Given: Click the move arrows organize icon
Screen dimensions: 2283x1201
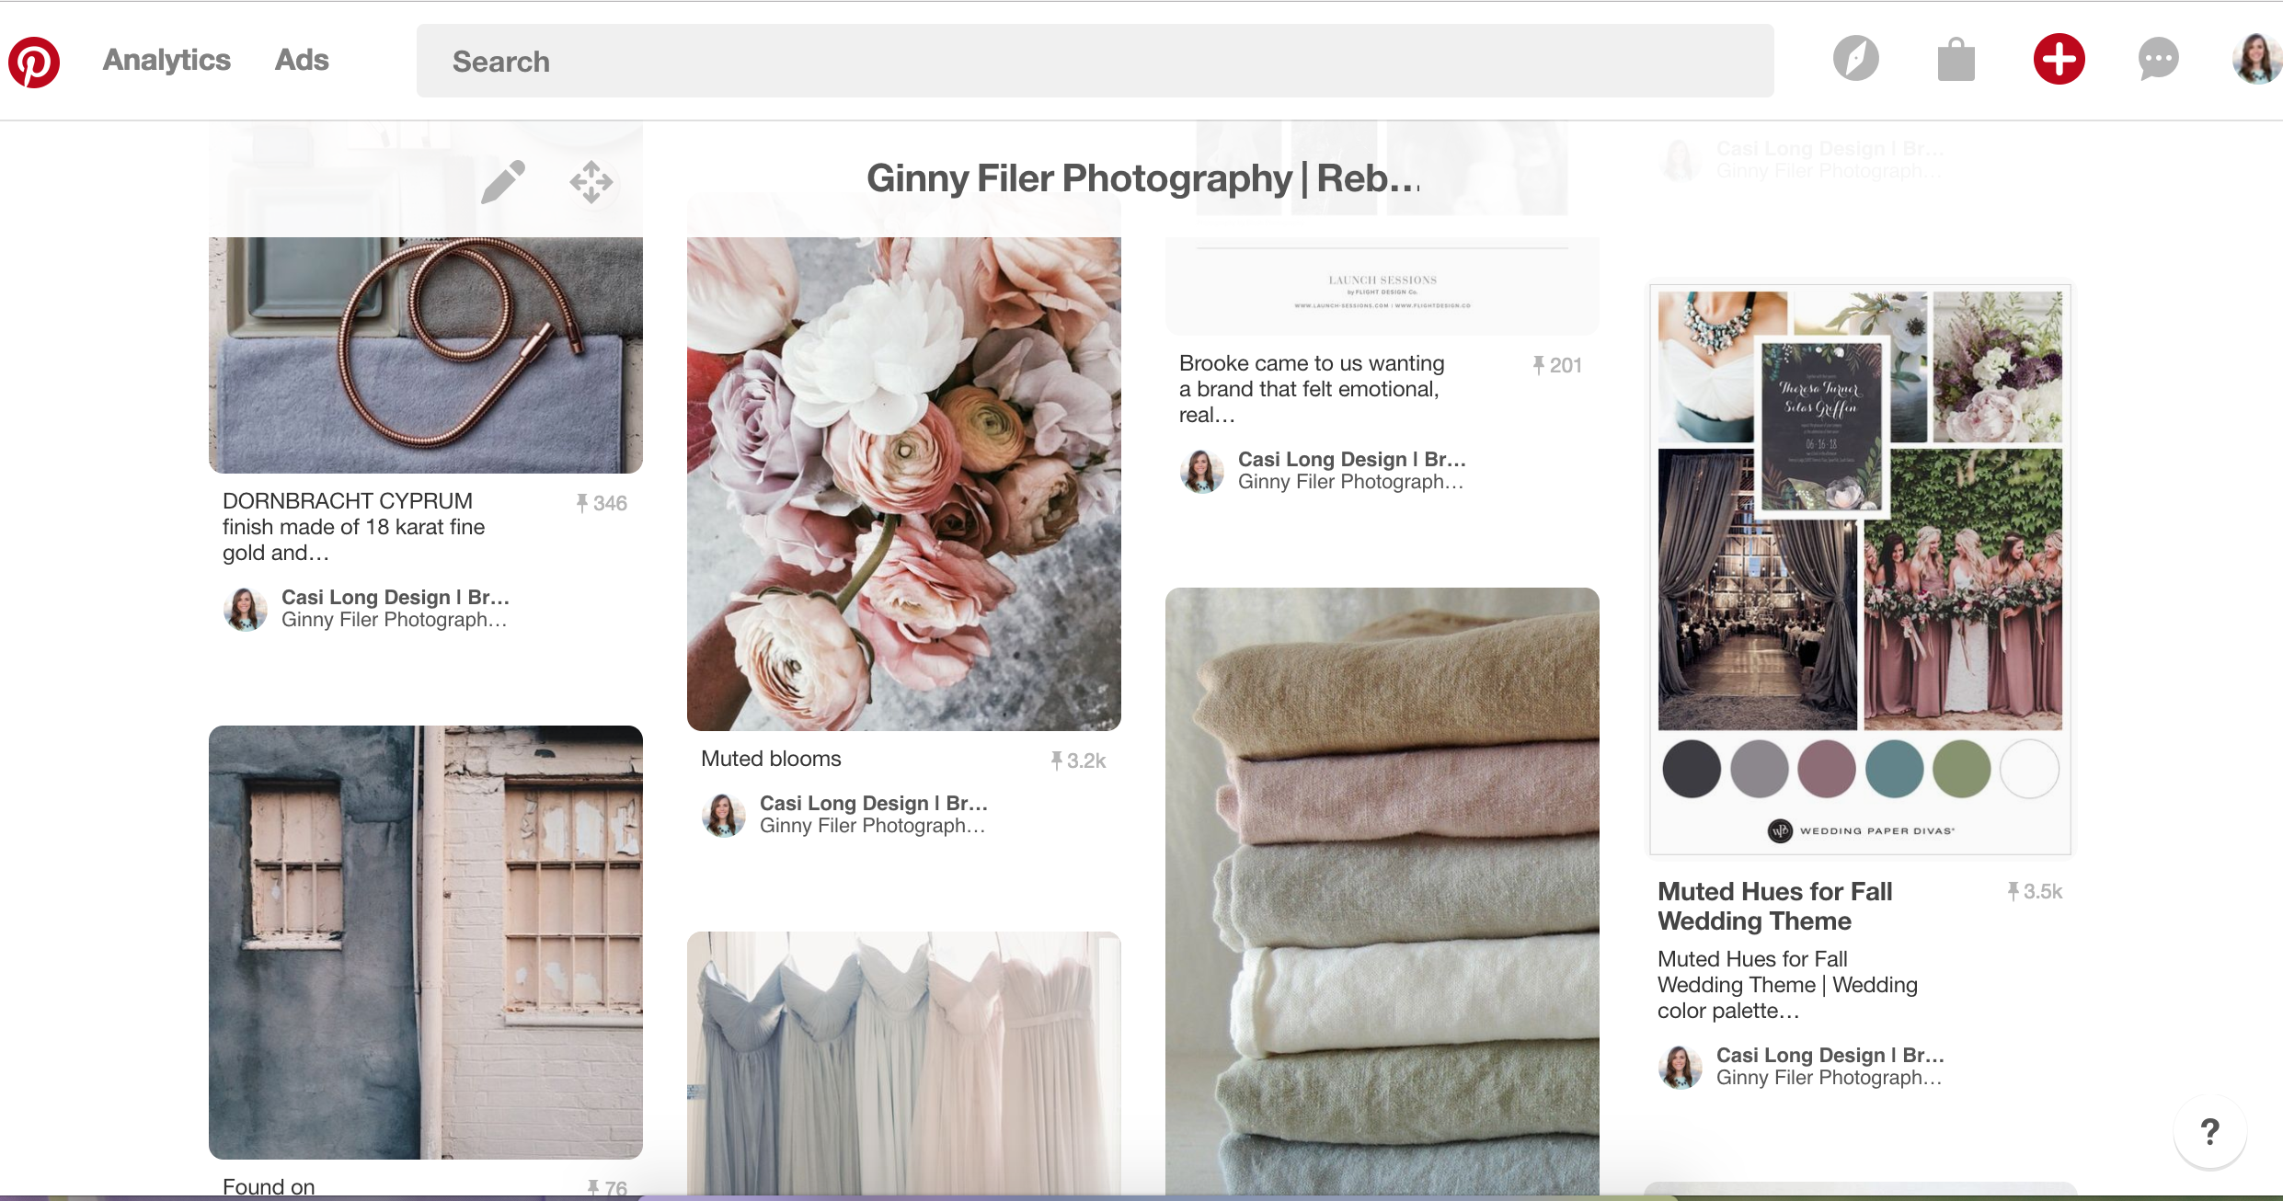Looking at the screenshot, I should tap(591, 182).
